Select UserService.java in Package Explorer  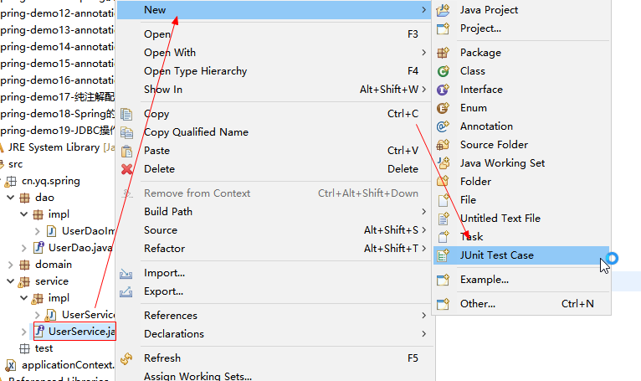(x=81, y=332)
